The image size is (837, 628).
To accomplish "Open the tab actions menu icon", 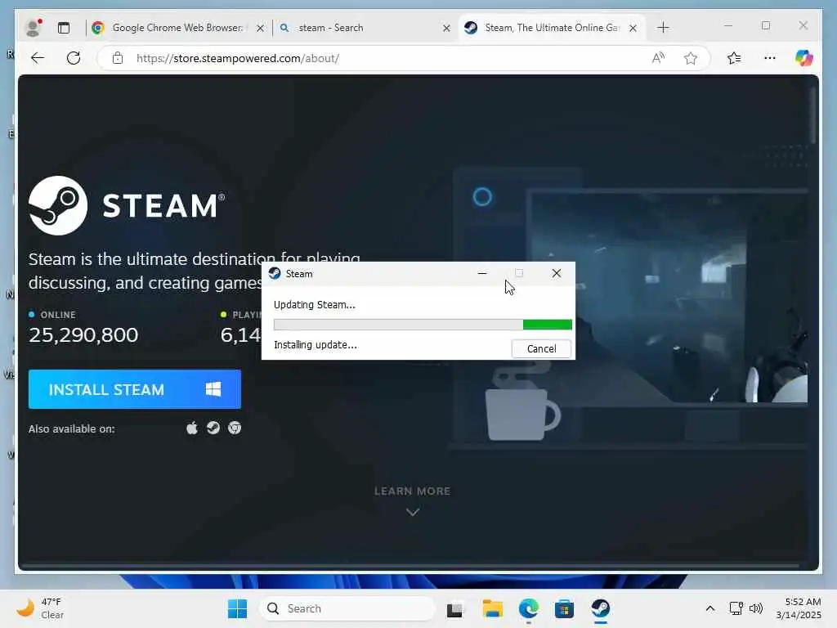I will pyautogui.click(x=64, y=28).
